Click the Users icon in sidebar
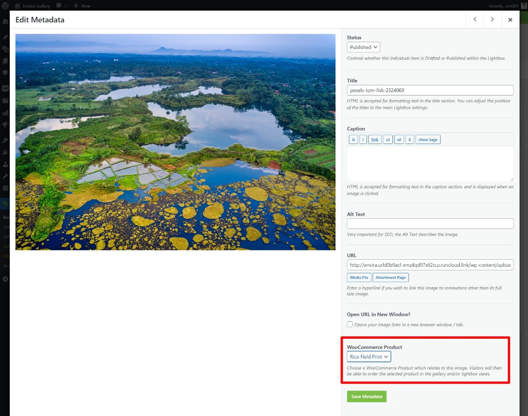The image size is (528, 416). click(x=5, y=164)
